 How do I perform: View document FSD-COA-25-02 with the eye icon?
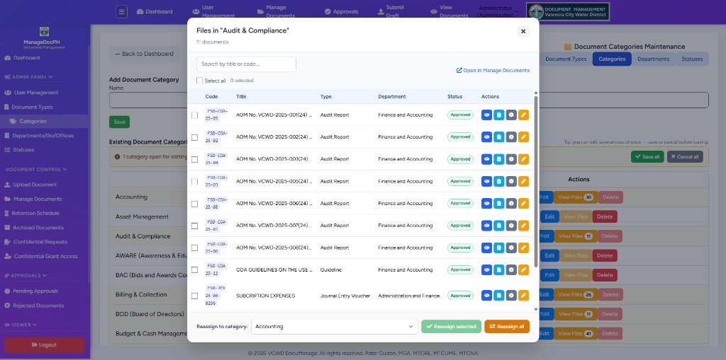click(x=486, y=137)
